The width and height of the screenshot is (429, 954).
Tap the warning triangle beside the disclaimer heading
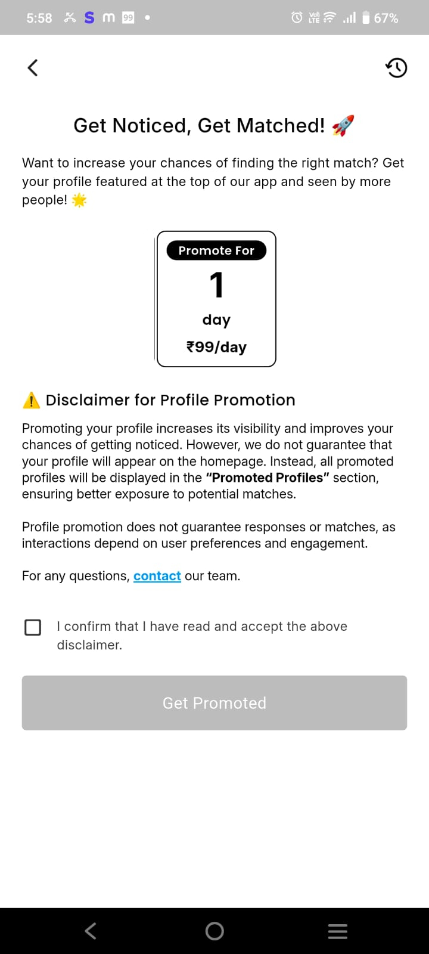(x=31, y=400)
